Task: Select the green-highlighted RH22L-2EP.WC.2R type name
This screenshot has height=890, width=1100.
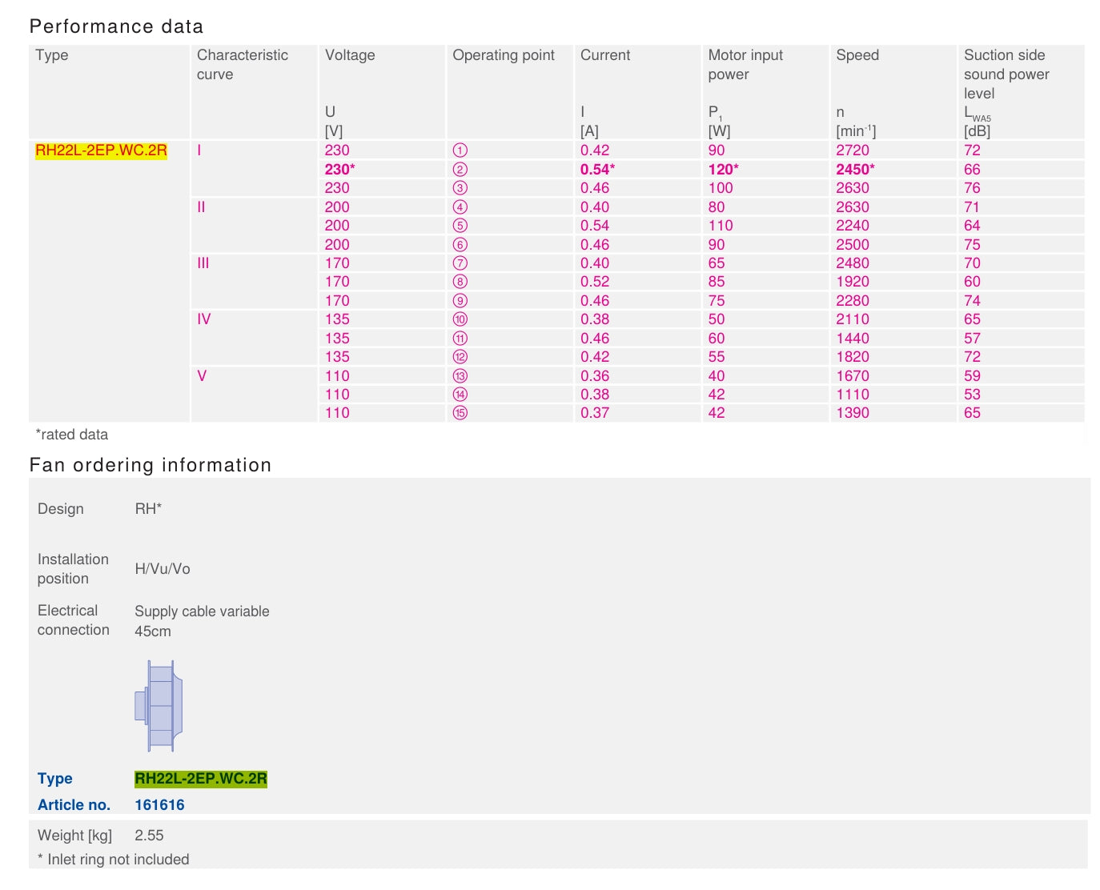Action: [x=200, y=779]
